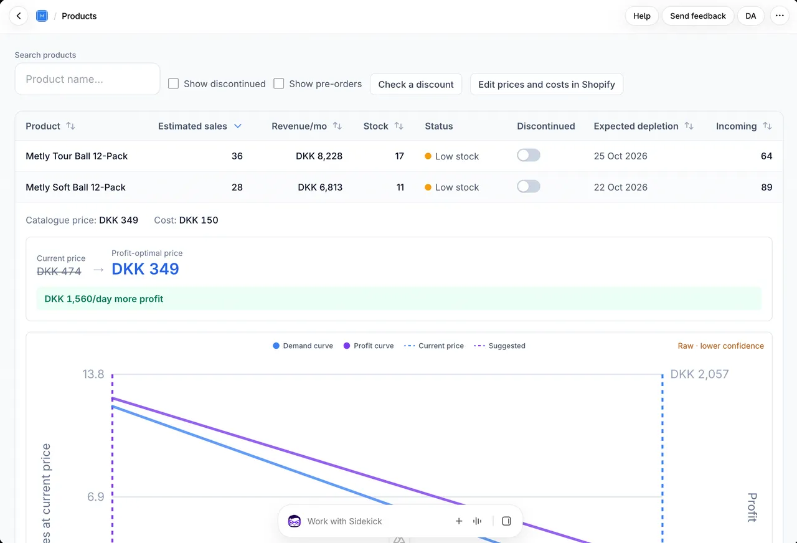The width and height of the screenshot is (797, 543).
Task: Sort by Expected depletion arrows
Action: [x=689, y=126]
